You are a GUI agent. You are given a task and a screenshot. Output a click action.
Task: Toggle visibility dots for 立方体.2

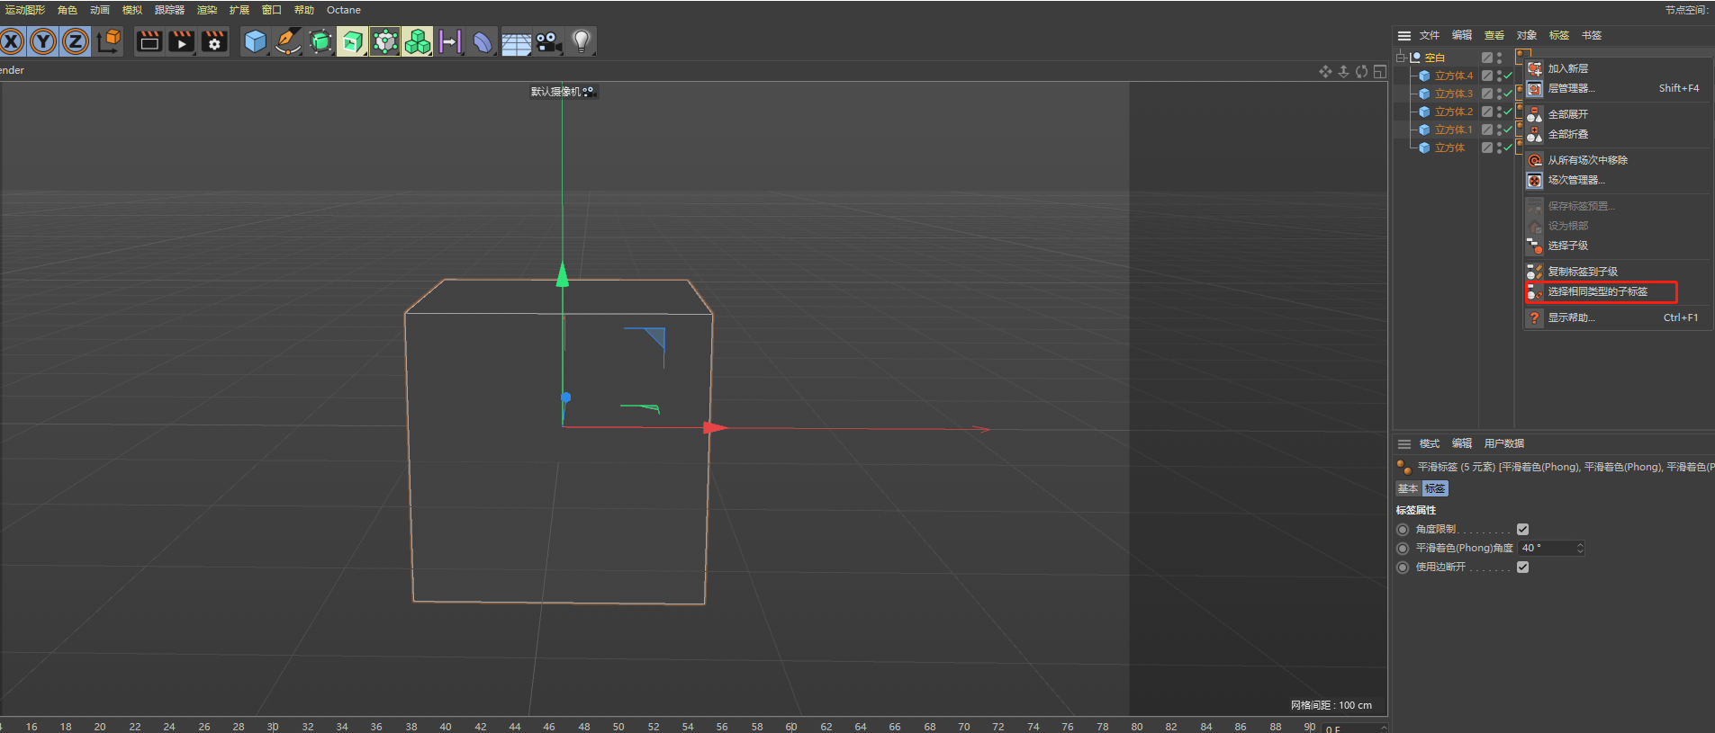[1499, 112]
